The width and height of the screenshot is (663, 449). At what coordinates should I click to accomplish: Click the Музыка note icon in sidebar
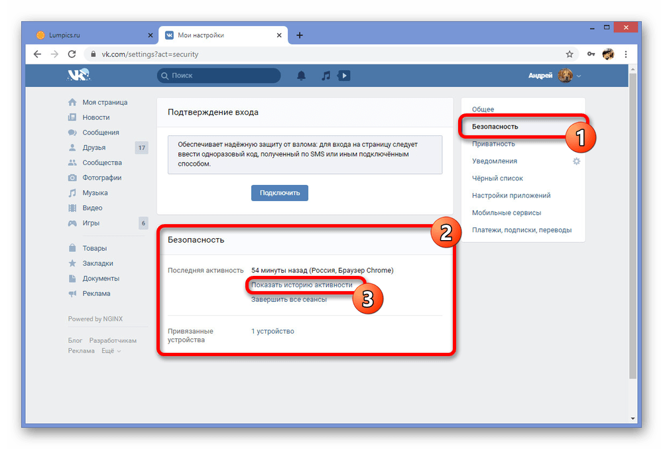click(72, 193)
